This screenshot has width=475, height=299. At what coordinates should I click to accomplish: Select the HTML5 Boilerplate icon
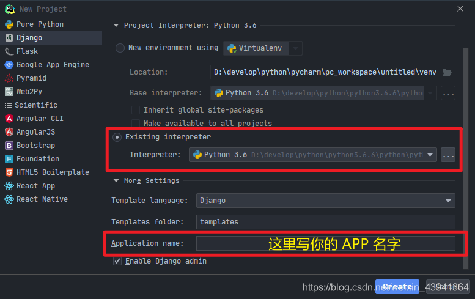(x=9, y=172)
